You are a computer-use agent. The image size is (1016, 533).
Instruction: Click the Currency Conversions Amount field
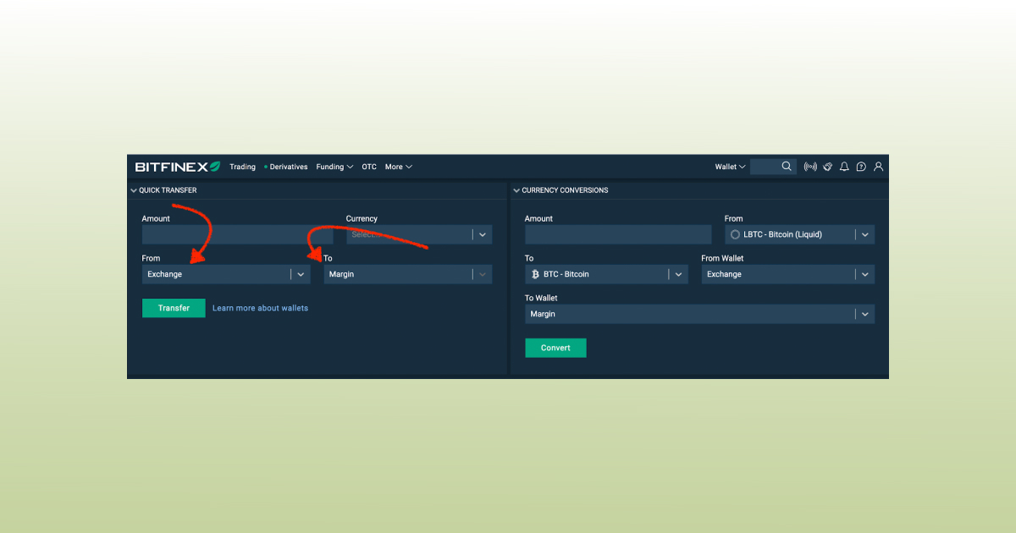pyautogui.click(x=618, y=234)
